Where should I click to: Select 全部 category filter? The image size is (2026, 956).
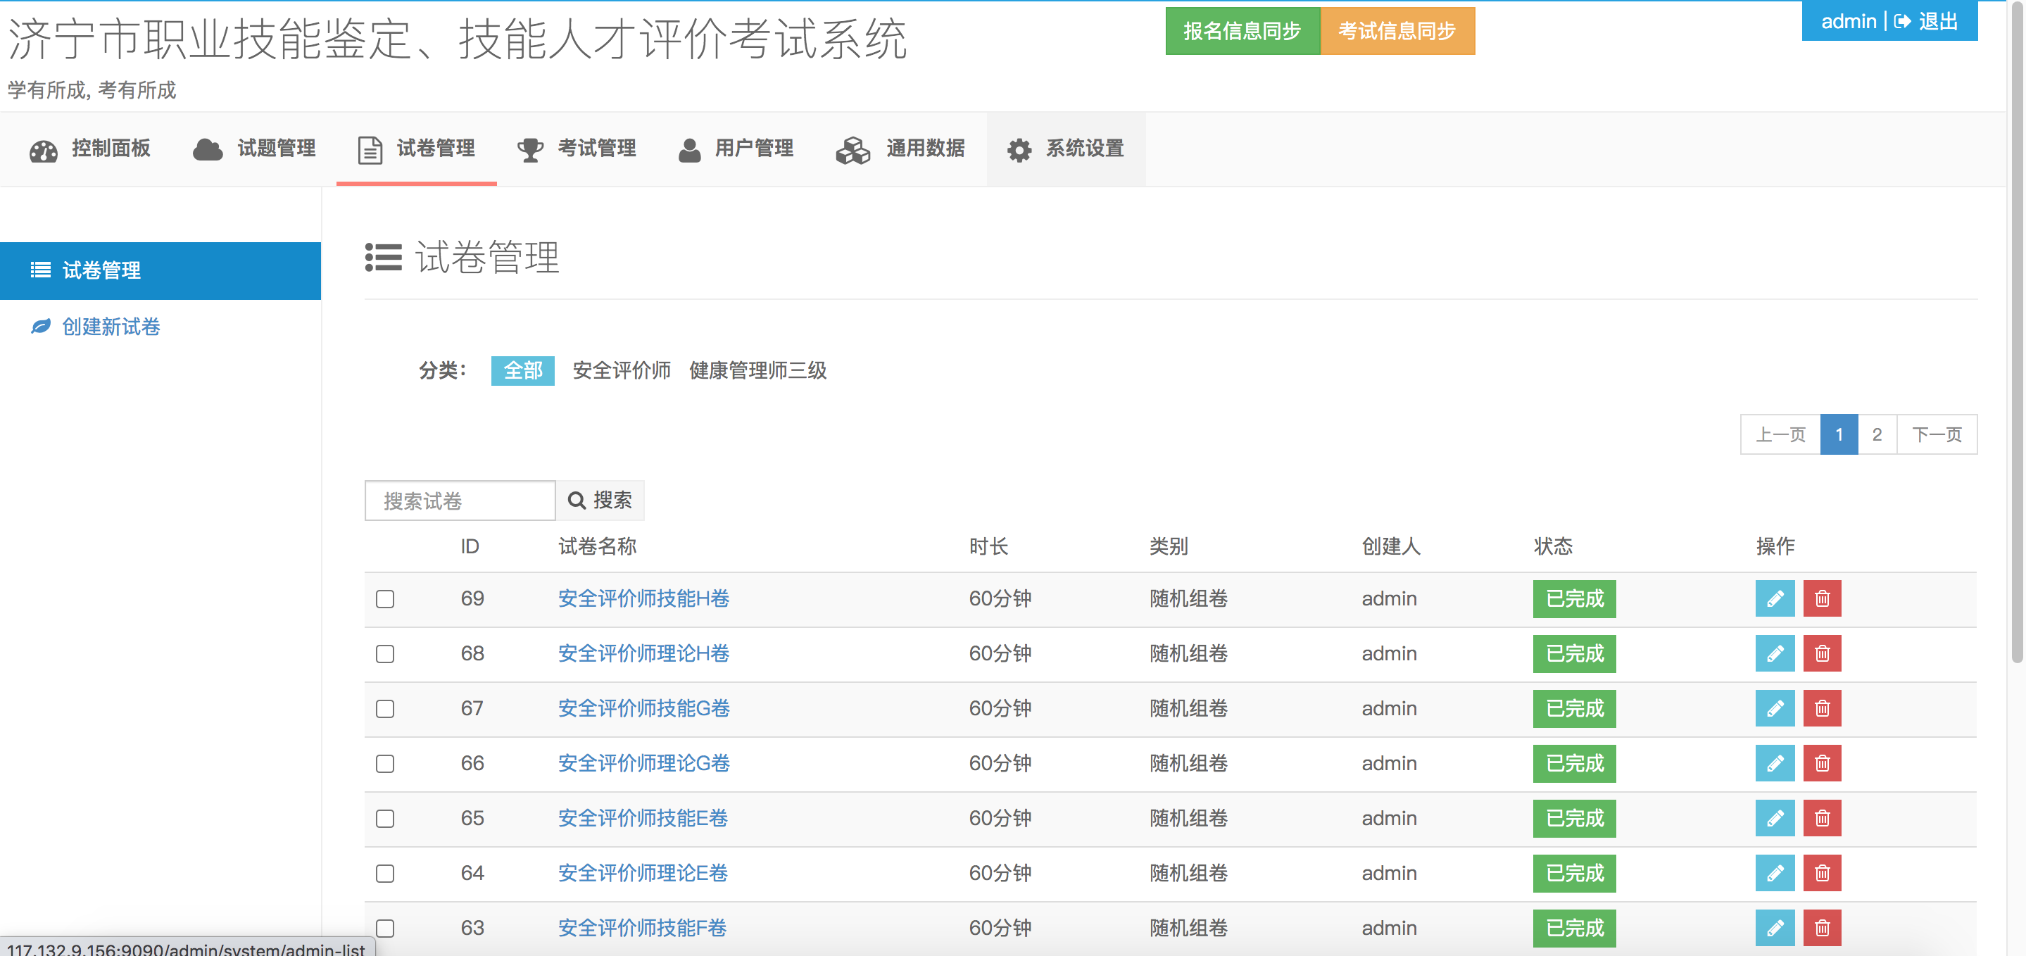(523, 370)
